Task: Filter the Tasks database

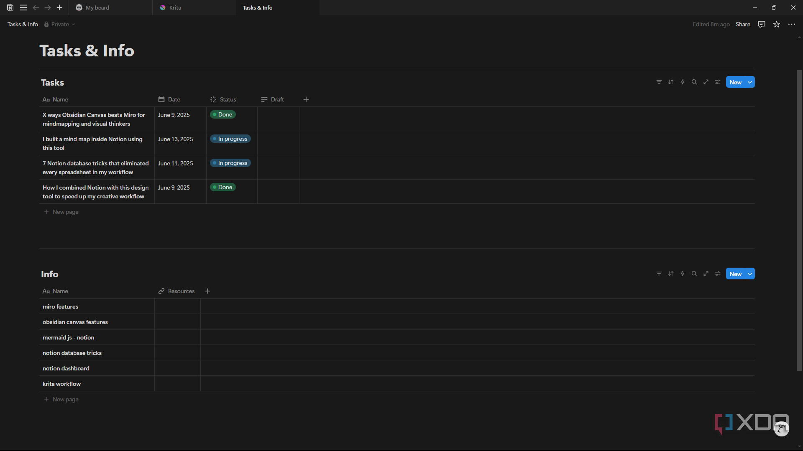Action: coord(659,82)
